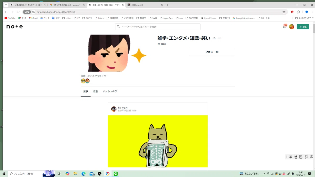Viewport: 315px width, 177px height.
Task: Open the 国際認証 bookmark folder
Action: point(112,18)
